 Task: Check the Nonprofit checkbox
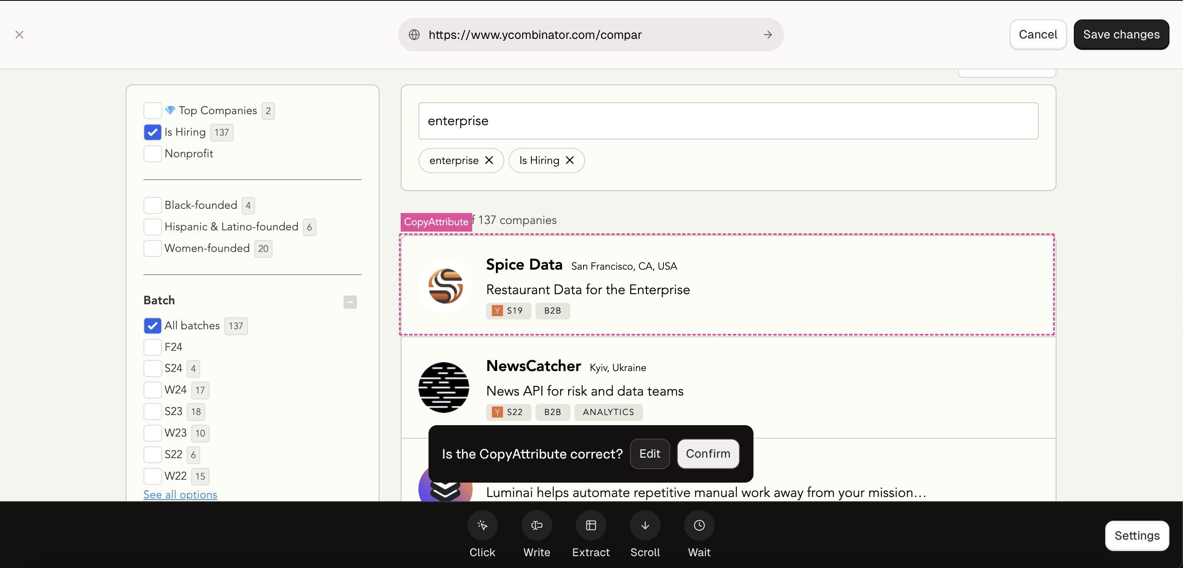[152, 154]
